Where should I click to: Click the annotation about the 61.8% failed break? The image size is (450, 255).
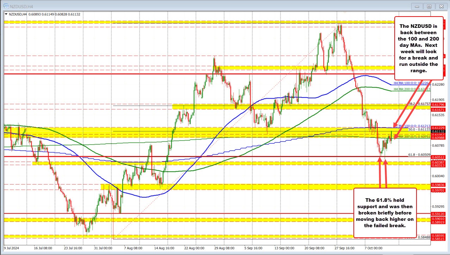[x=385, y=212]
